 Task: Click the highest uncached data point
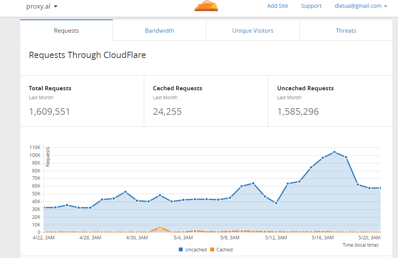tap(334, 152)
